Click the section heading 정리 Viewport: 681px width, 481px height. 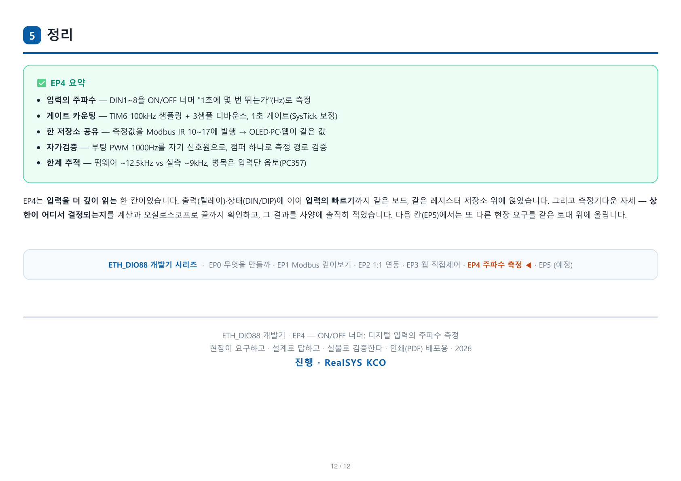pyautogui.click(x=59, y=35)
